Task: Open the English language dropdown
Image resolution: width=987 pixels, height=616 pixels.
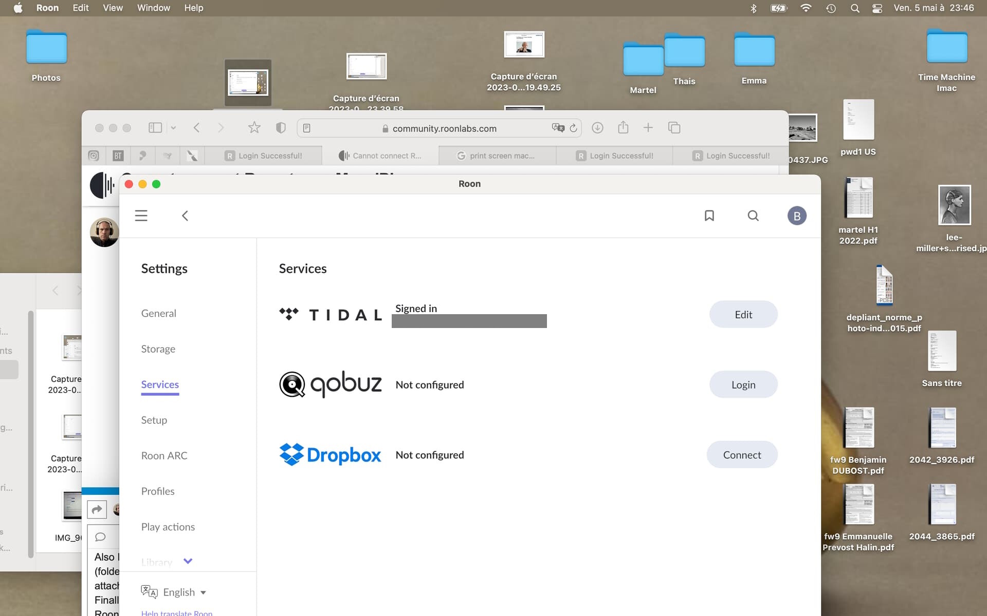Action: click(179, 592)
